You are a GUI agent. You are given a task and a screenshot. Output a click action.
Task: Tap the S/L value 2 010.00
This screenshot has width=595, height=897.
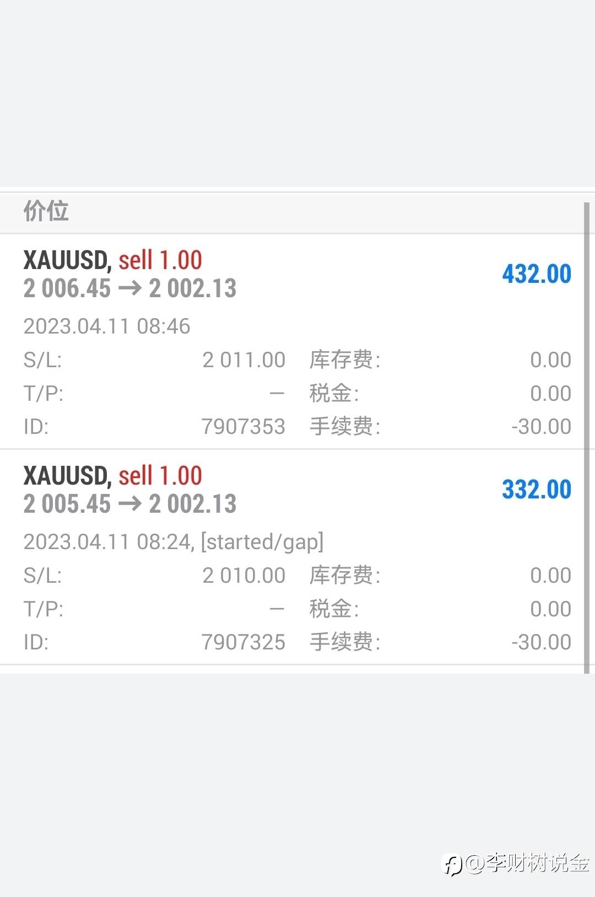(x=244, y=576)
